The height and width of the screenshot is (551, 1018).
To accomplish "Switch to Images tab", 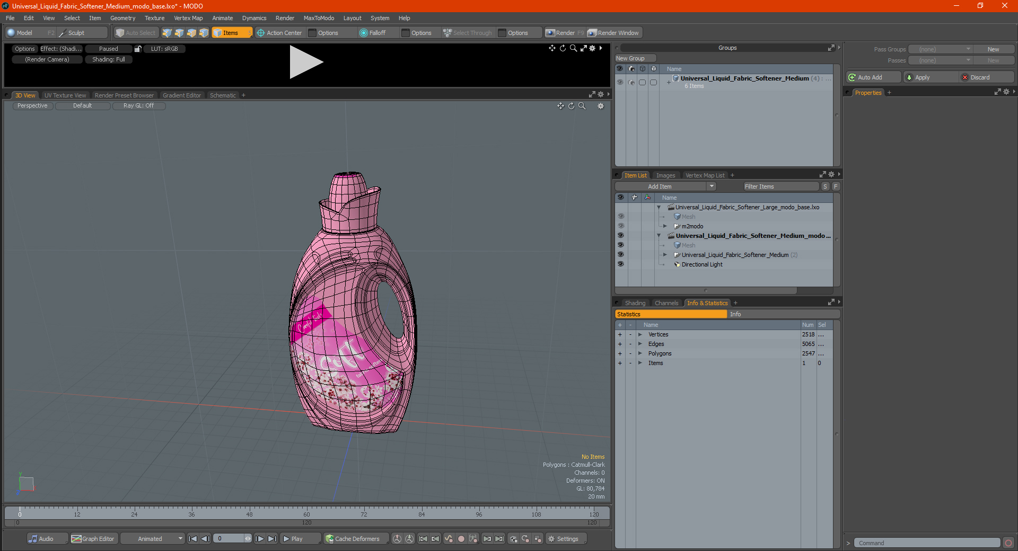I will (665, 175).
